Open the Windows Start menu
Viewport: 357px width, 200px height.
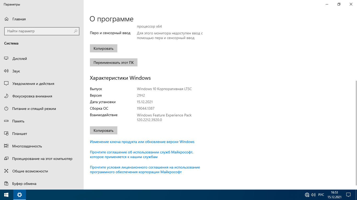click(x=7, y=195)
